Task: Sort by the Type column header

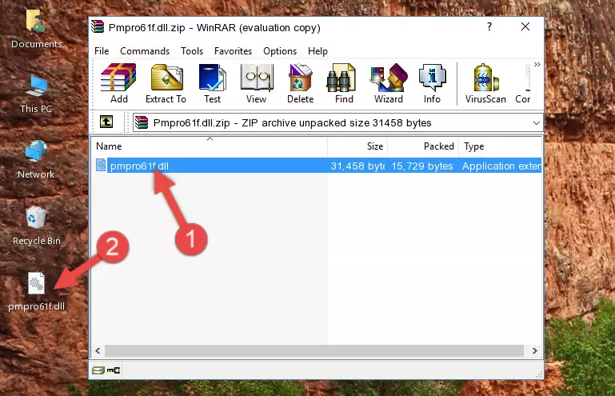Action: point(500,146)
